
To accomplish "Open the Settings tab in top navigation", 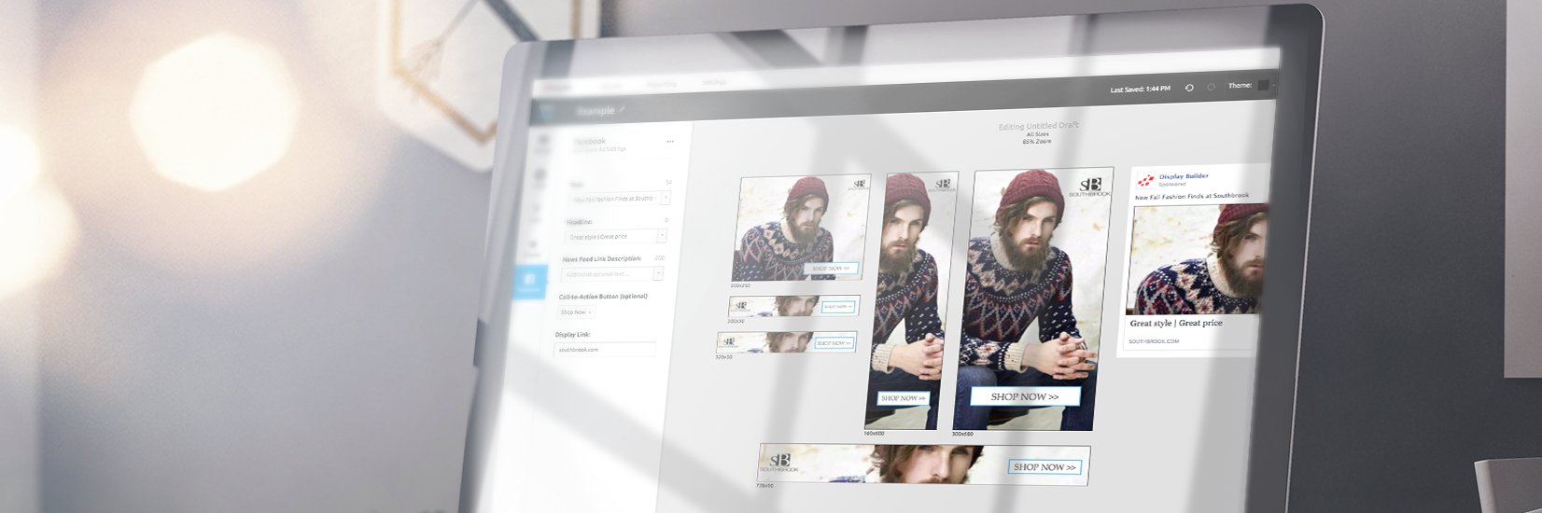I will [x=714, y=83].
